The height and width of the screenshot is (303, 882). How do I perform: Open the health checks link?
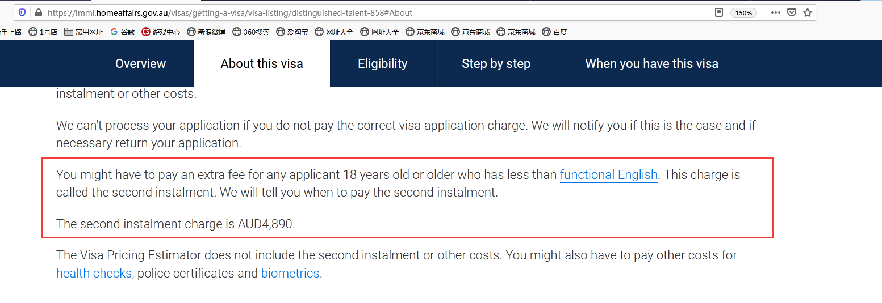94,273
